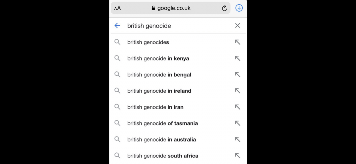
Task: Insert 'in iran' suggestion via arrow icon
Action: [237, 107]
